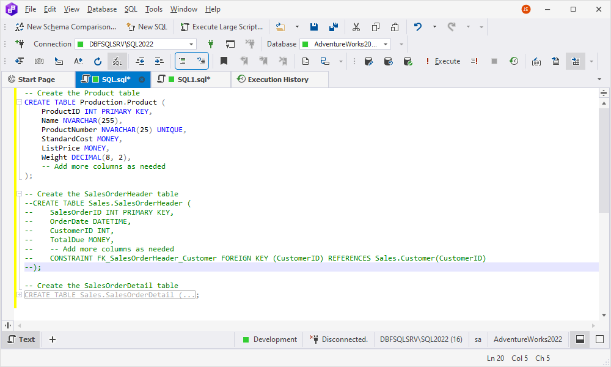Click the vertical scrollbar thumb of the editor

(604, 161)
